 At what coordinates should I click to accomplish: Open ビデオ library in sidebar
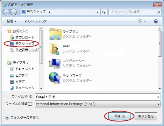click(x=20, y=82)
